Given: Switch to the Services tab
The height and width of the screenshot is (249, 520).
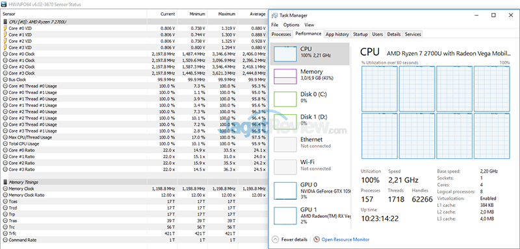Looking at the screenshot, I should 413,34.
